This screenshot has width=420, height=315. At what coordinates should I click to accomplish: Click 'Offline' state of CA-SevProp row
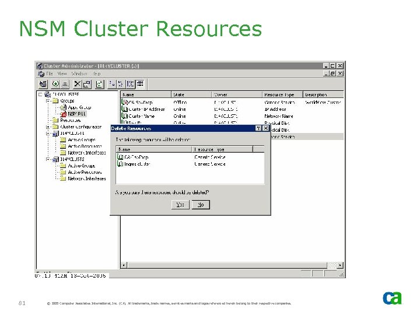[180, 102]
